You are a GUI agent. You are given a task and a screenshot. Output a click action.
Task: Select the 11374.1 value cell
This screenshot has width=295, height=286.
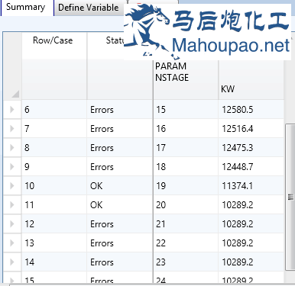251,186
